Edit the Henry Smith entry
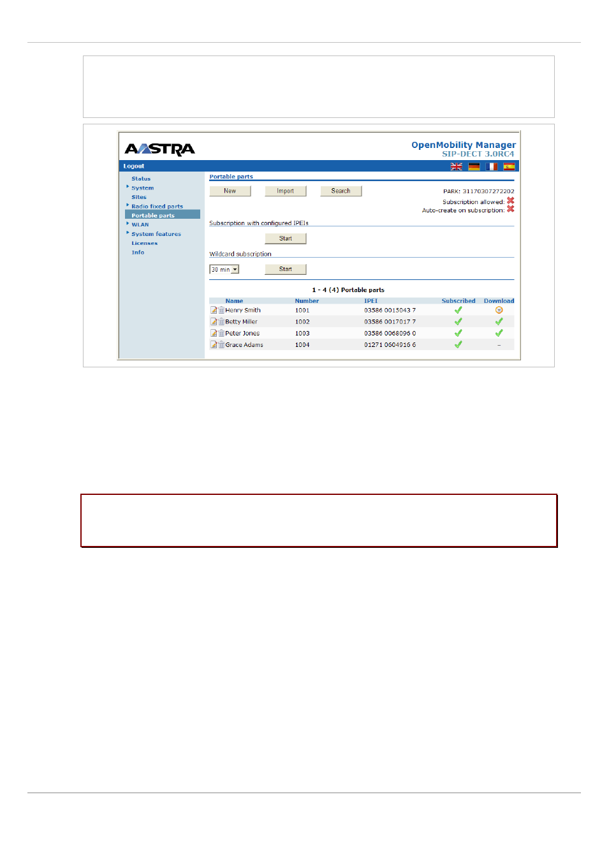Screen dimensions: 609x861 pos(214,311)
